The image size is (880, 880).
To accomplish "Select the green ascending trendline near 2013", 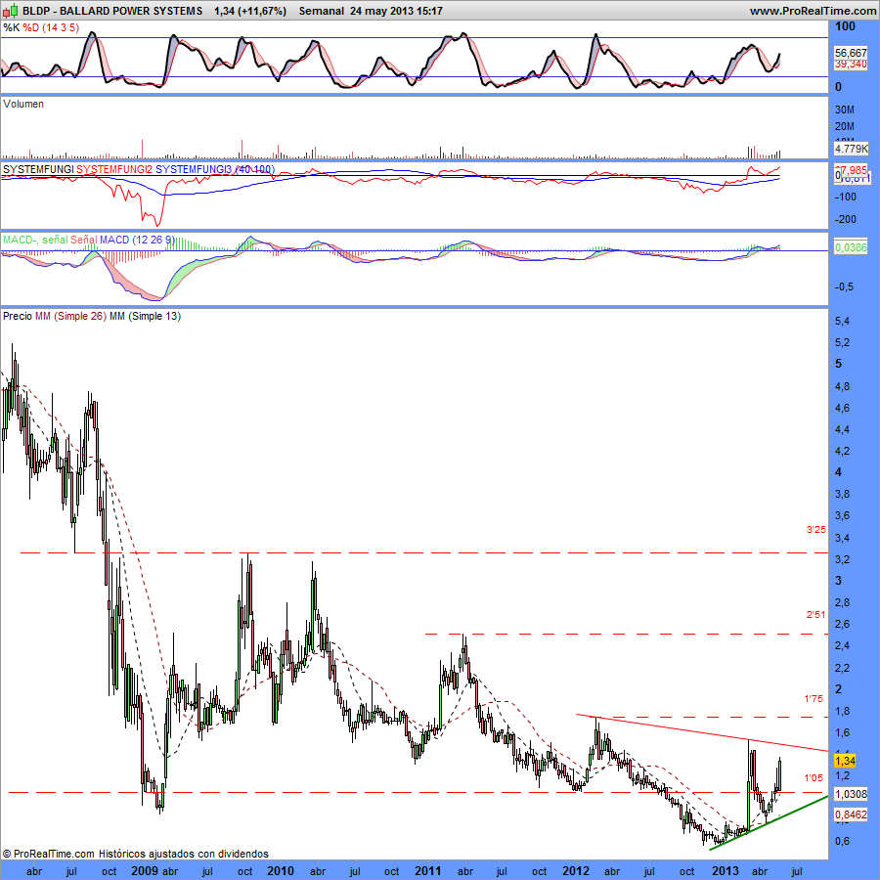I will [769, 822].
